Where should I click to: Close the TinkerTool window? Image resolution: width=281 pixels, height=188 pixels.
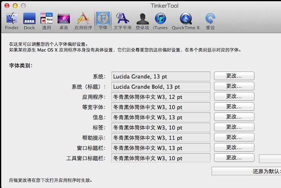[7, 6]
